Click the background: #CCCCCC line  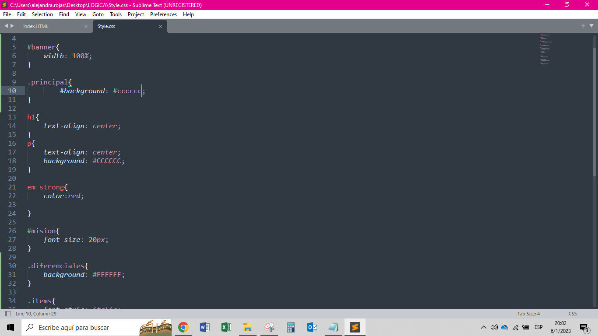pos(84,161)
